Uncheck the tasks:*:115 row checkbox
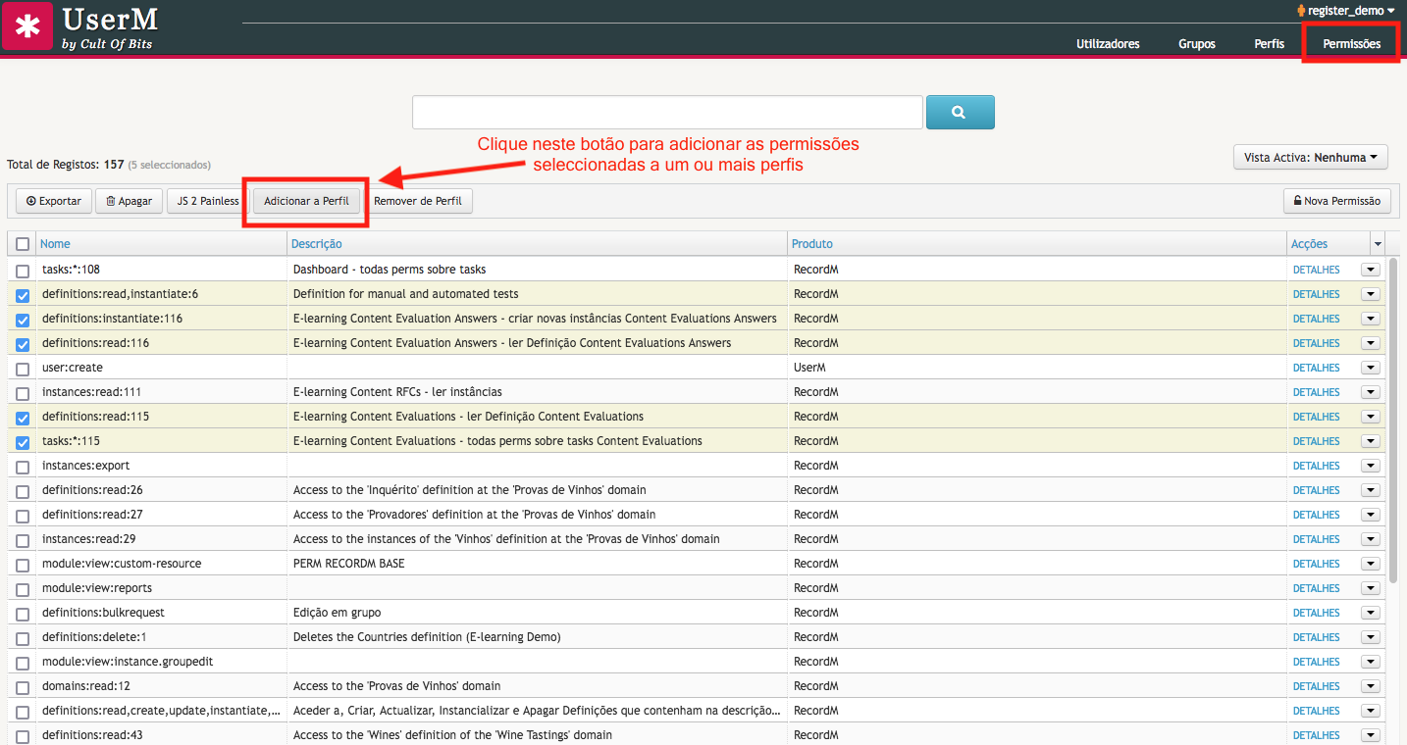This screenshot has width=1407, height=745. click(23, 442)
